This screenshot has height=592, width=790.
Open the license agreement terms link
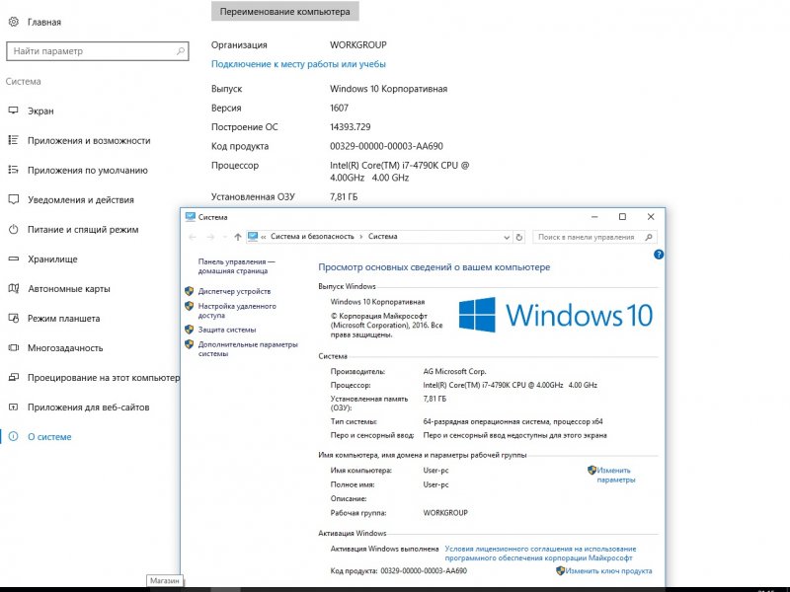pyautogui.click(x=540, y=554)
